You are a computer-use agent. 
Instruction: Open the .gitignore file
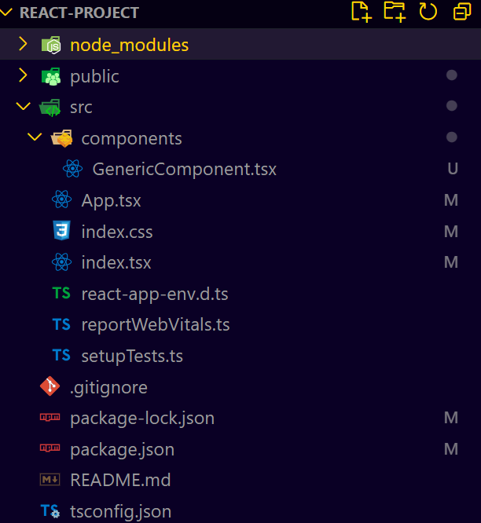point(108,388)
